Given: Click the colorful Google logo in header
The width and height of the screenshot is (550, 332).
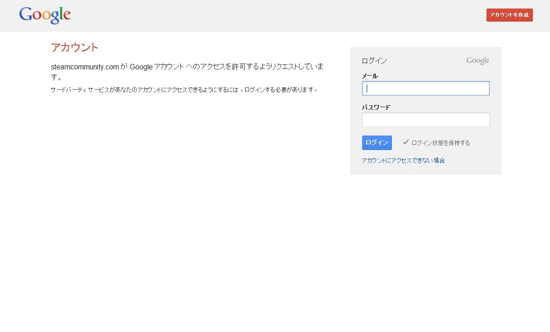Looking at the screenshot, I should 45,15.
